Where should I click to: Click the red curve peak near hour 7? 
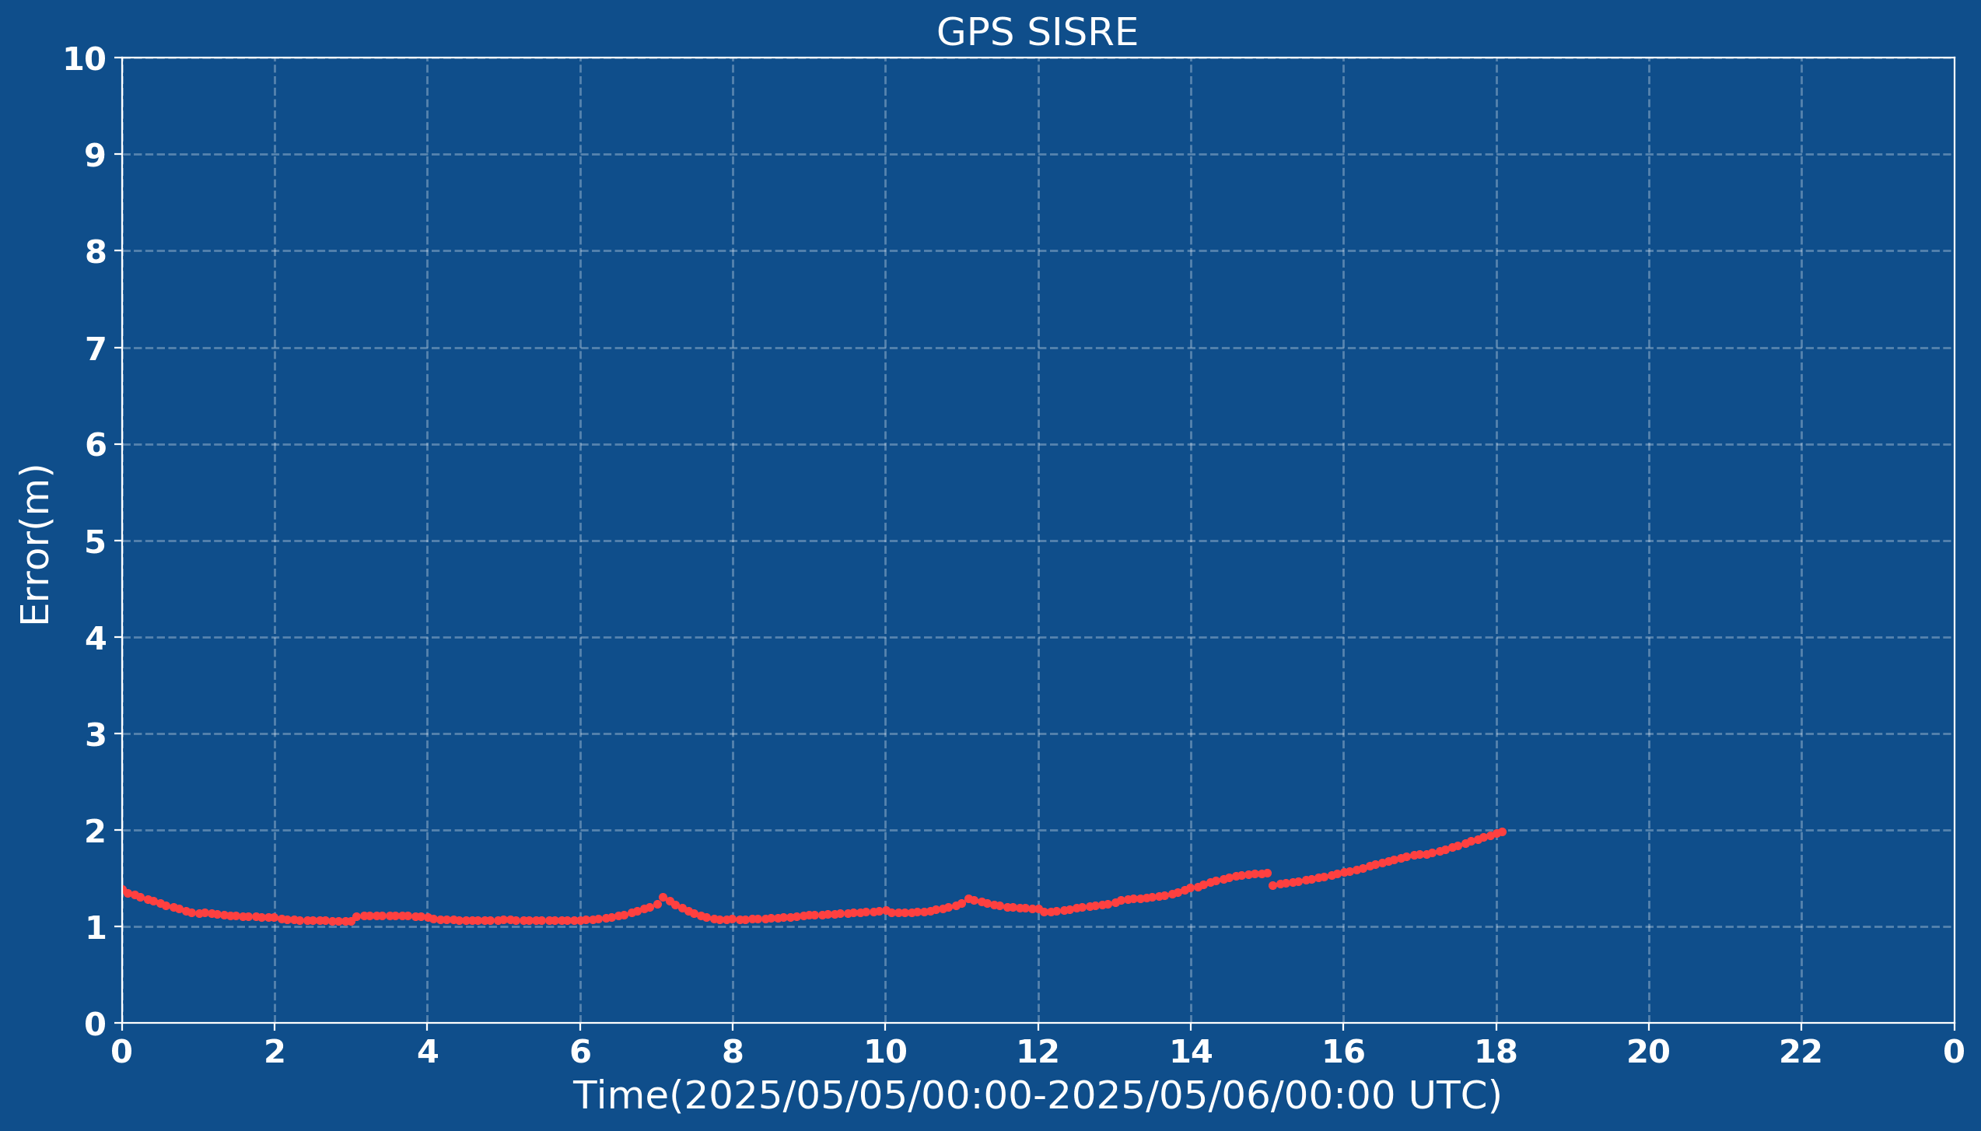point(663,897)
